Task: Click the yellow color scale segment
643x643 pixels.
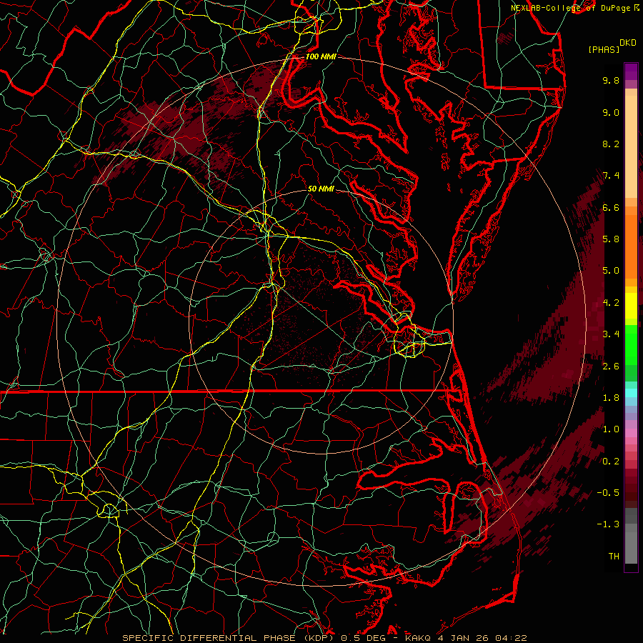Action: point(631,306)
